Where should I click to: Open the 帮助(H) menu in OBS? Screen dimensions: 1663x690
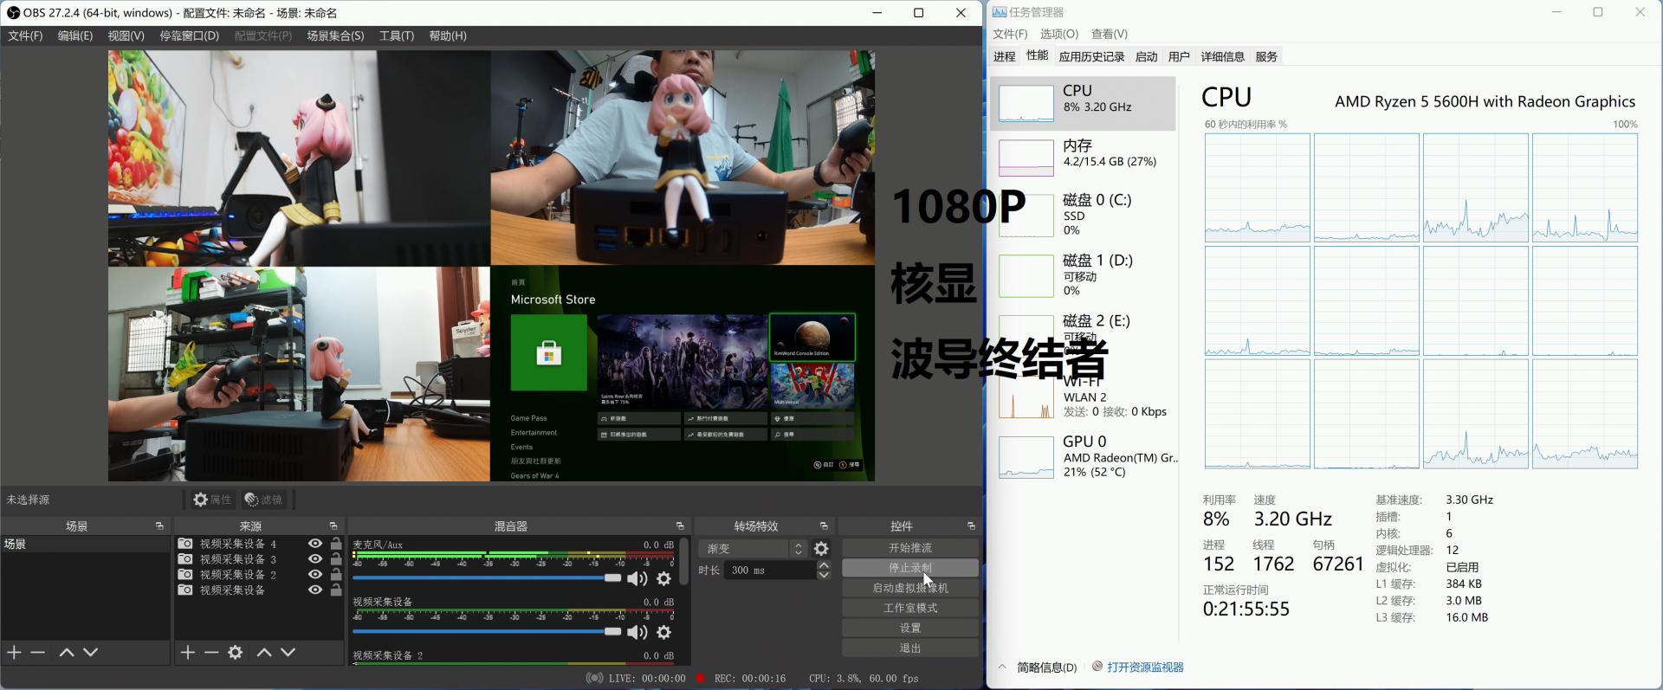click(x=448, y=35)
